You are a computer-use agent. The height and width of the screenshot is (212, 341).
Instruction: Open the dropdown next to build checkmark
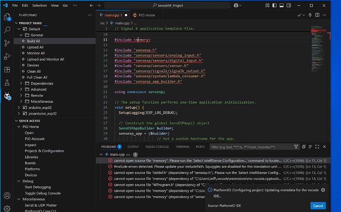pos(304,15)
